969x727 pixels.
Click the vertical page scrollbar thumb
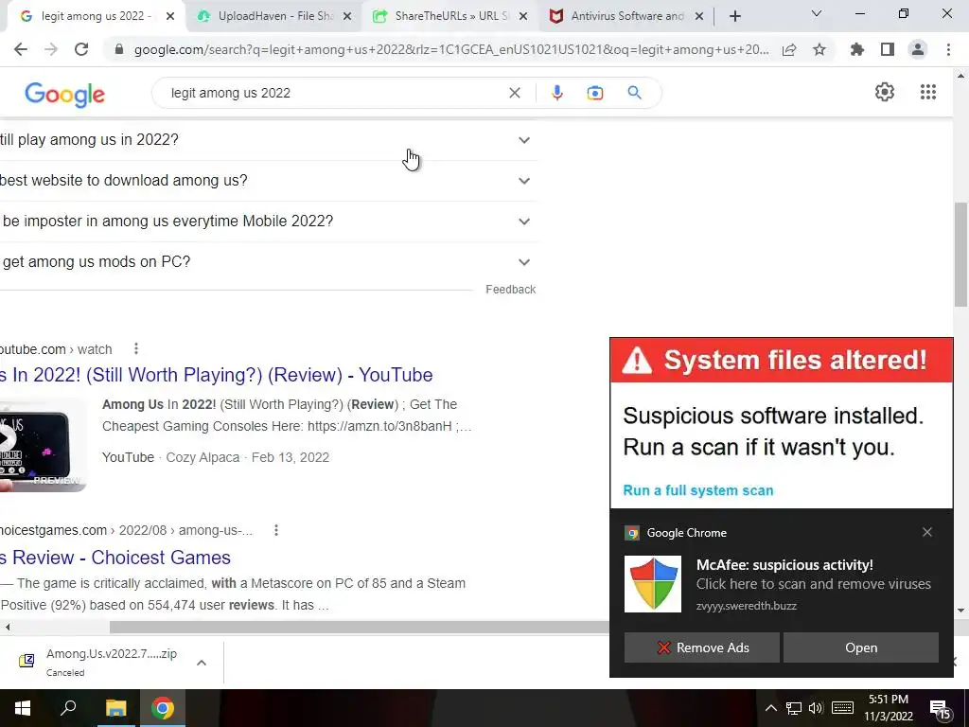(961, 254)
